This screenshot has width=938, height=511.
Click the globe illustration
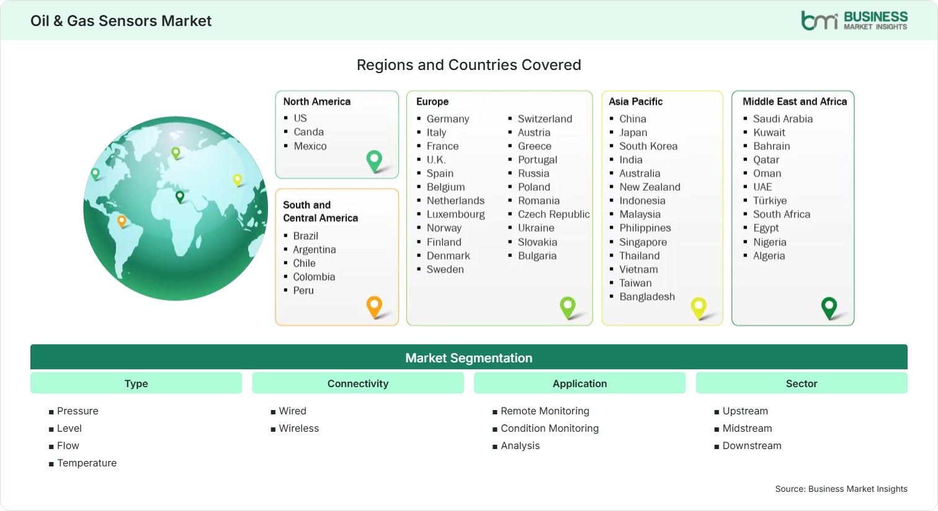point(176,208)
